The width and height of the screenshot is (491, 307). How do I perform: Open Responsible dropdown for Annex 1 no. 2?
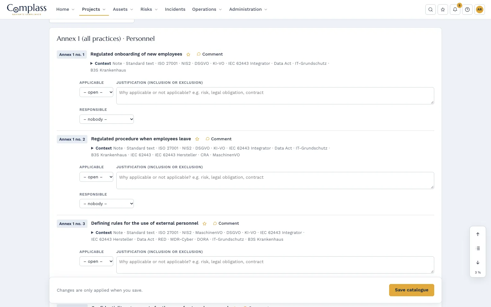click(106, 204)
